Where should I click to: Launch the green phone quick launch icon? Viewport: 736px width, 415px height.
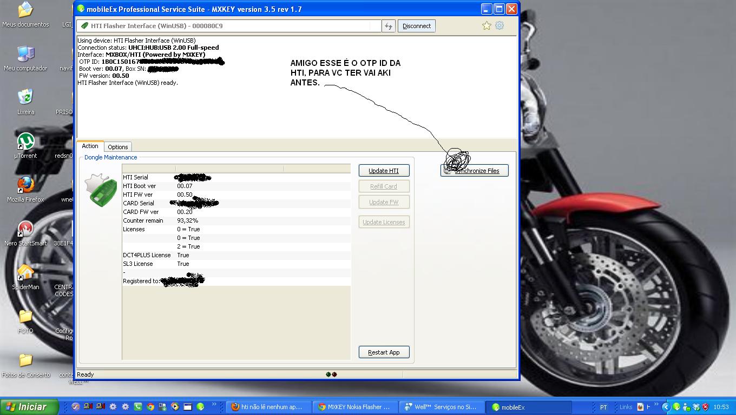(137, 407)
